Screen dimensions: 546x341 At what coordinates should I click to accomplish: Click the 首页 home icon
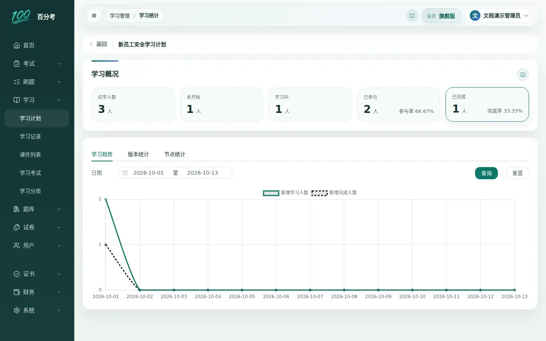coord(17,45)
